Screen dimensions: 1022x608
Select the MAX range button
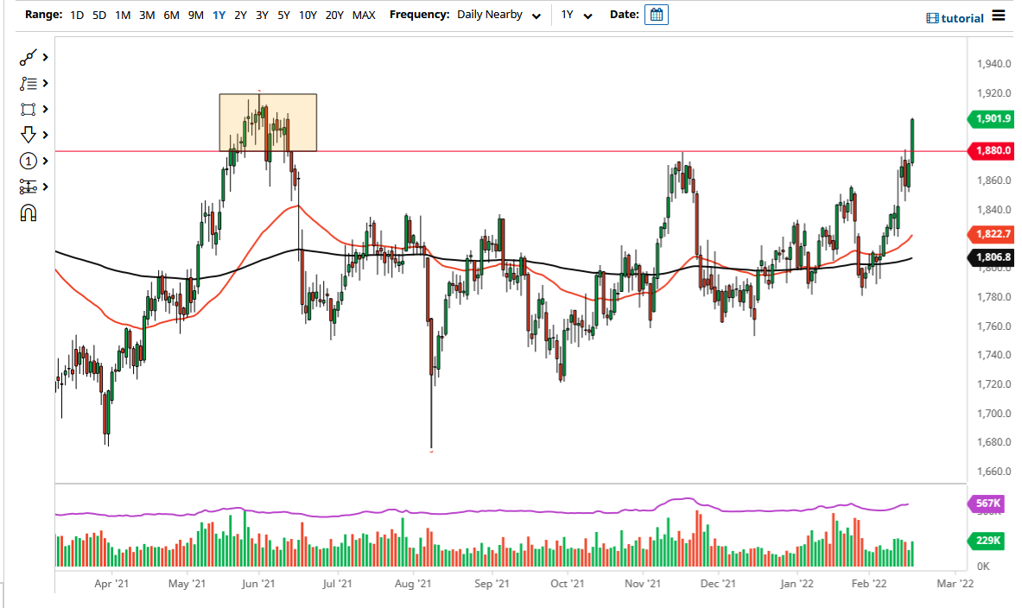point(364,15)
